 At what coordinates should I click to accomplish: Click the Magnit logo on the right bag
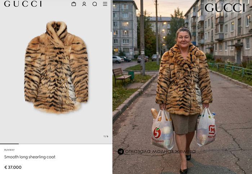coord(212,130)
